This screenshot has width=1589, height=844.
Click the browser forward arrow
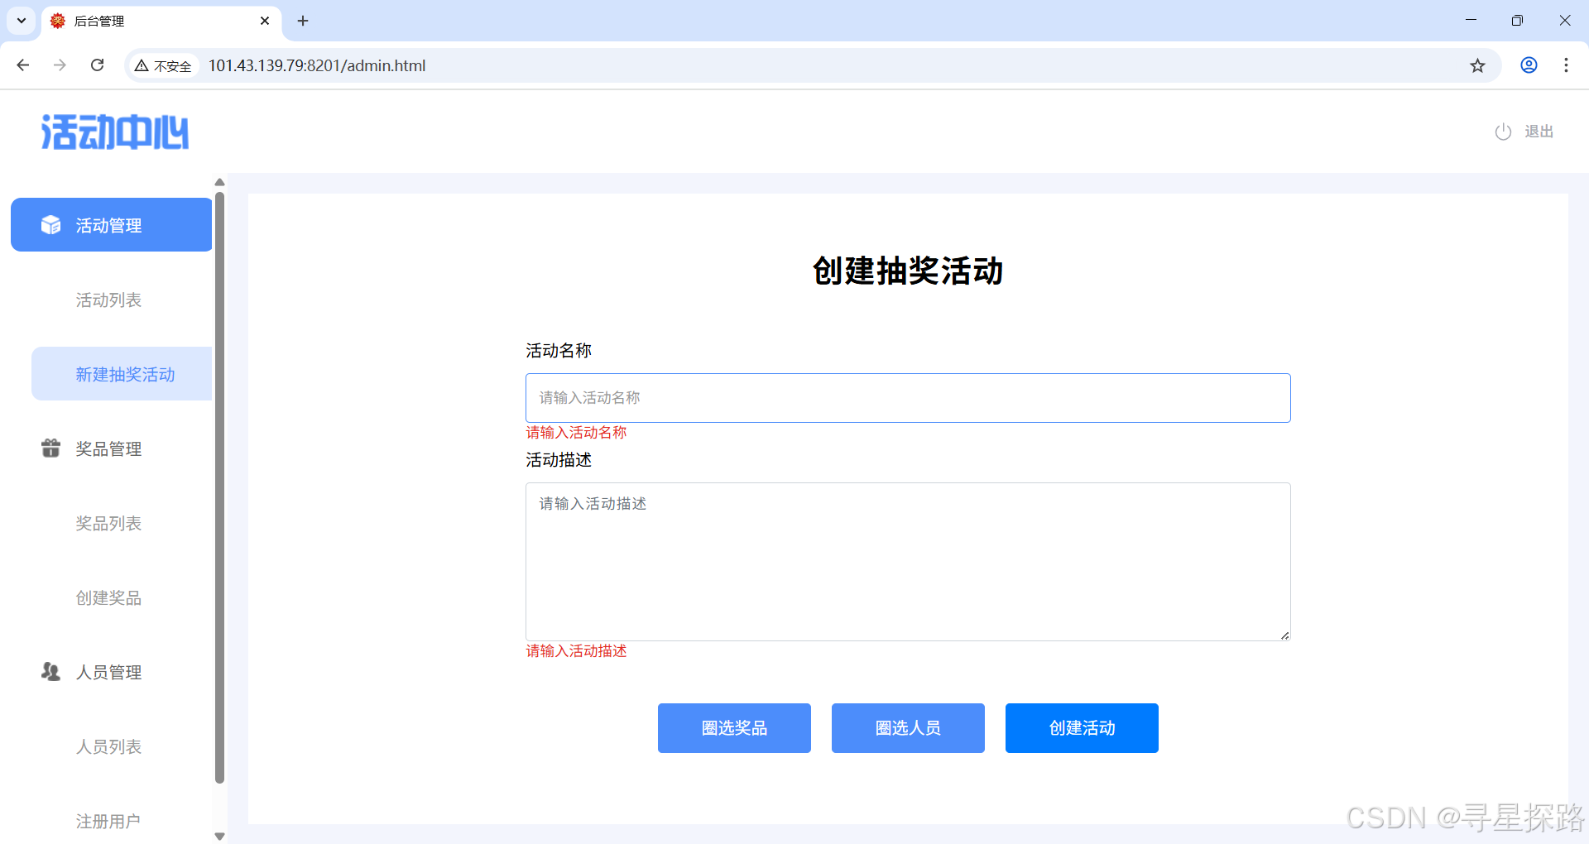coord(60,65)
